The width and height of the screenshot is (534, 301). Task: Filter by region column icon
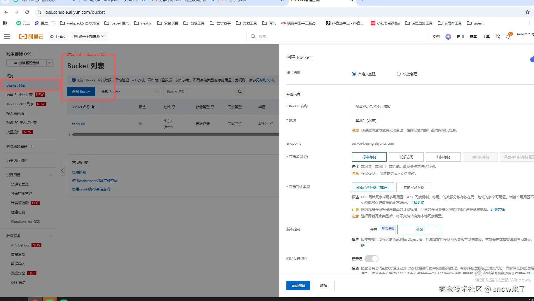point(174,107)
